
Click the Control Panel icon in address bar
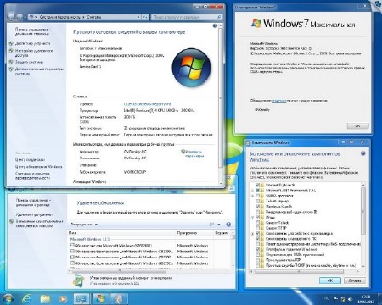click(x=31, y=17)
